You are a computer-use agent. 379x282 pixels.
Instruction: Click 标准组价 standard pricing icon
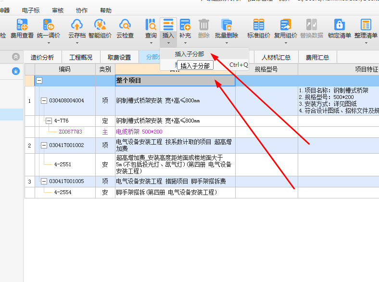tap(259, 25)
